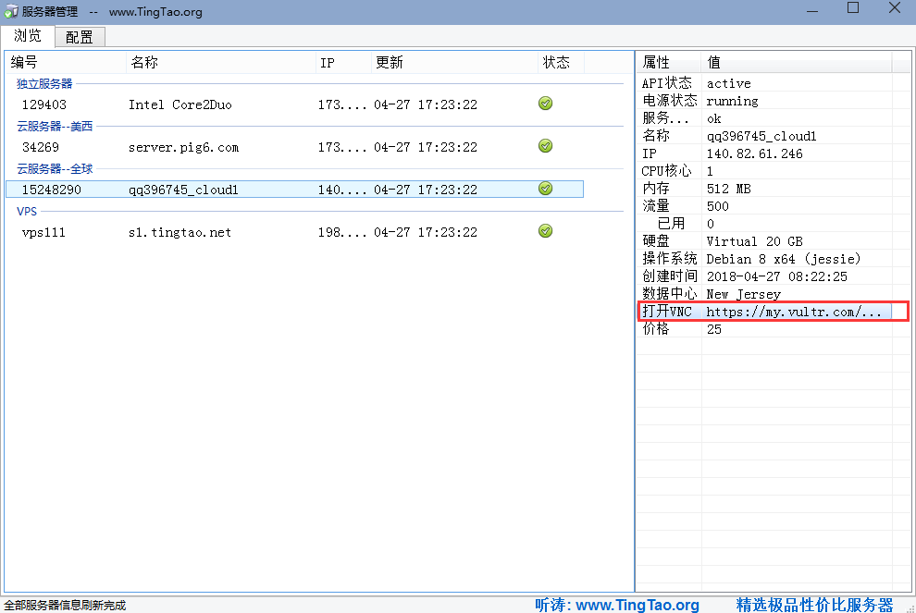The height and width of the screenshot is (613, 916).
Task: Sort by the 名称 column header in server list
Action: [x=221, y=63]
